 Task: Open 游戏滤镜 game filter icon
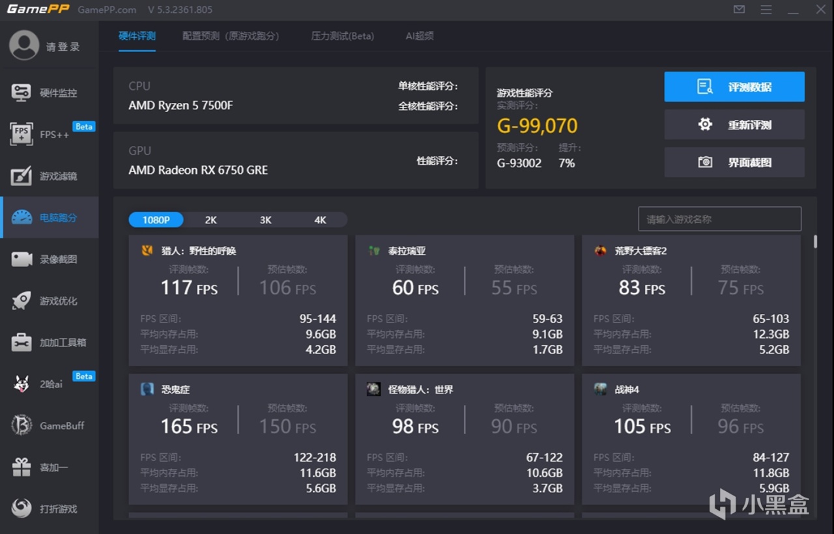point(22,176)
